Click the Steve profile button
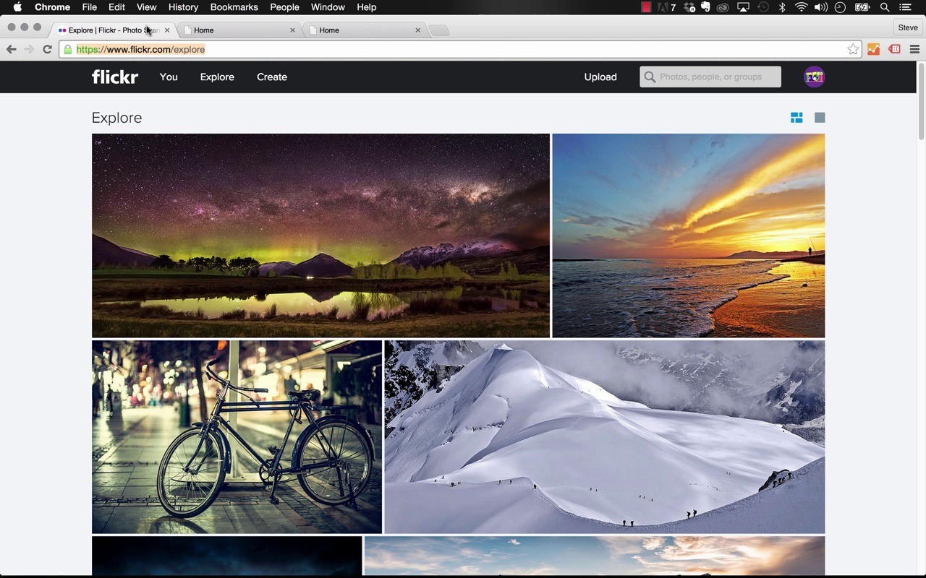Image resolution: width=926 pixels, height=578 pixels. coord(908,27)
